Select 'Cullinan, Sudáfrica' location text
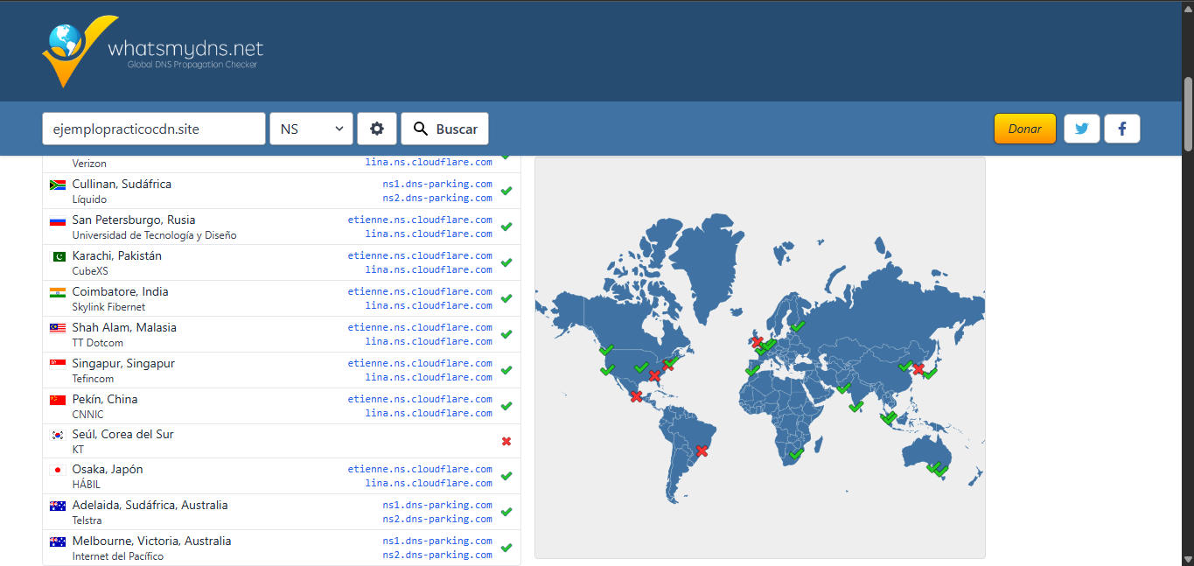 pyautogui.click(x=122, y=185)
